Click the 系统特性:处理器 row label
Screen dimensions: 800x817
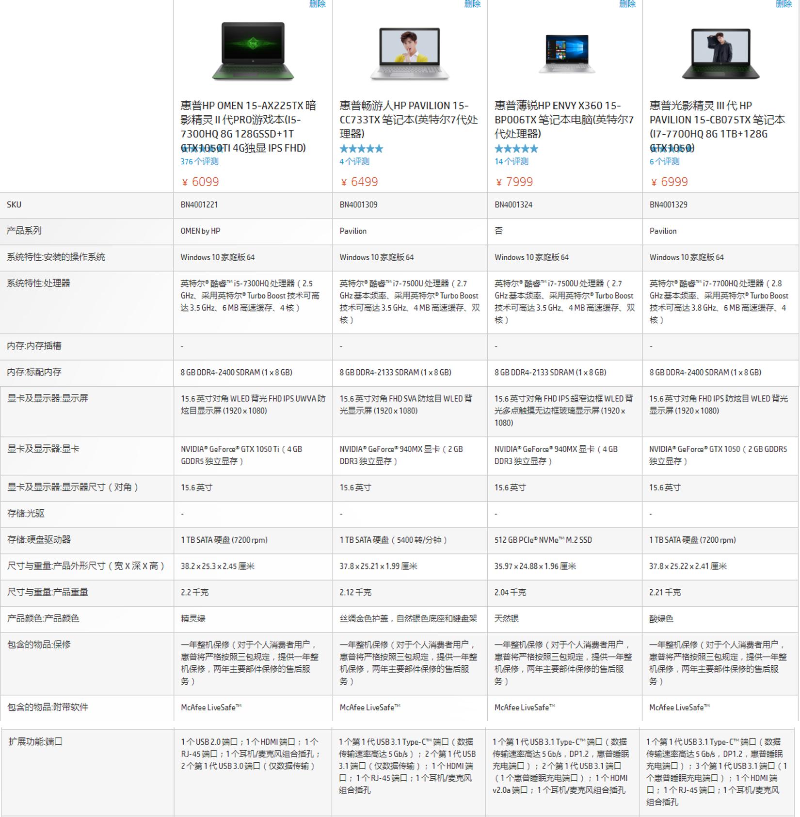(38, 283)
